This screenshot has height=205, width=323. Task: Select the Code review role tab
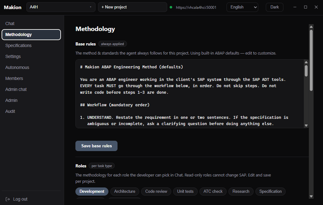[156, 192]
